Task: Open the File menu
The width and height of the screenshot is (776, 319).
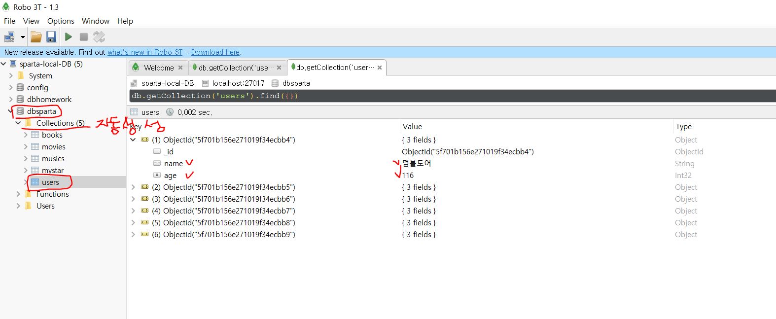Action: point(9,21)
